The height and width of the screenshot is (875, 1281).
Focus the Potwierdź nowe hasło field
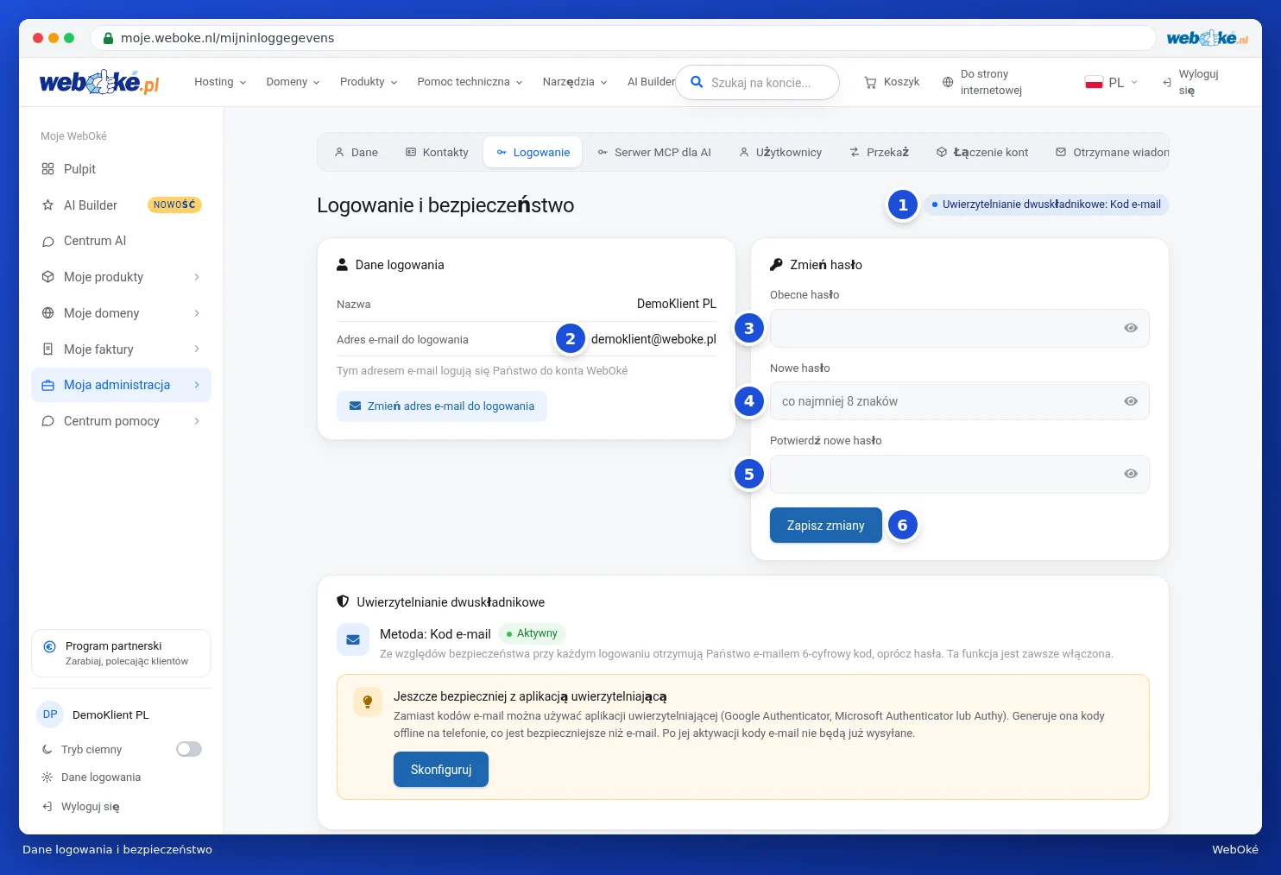(x=960, y=474)
